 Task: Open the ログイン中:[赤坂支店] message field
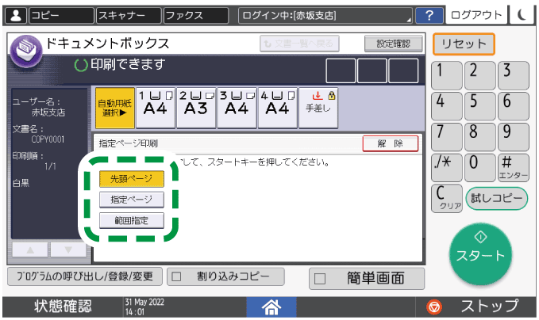tap(325, 16)
